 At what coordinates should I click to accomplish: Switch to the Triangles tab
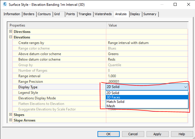point(85,14)
